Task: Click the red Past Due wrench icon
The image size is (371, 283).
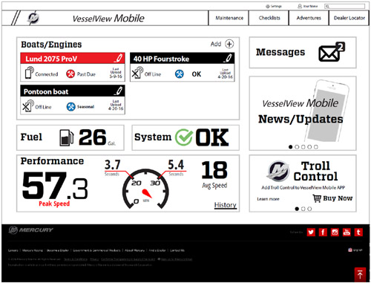Action: tap(70, 74)
